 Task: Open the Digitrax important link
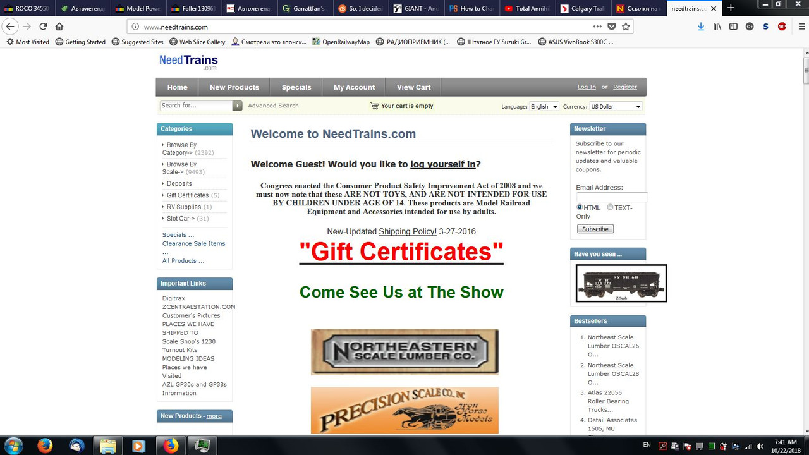[x=174, y=298]
